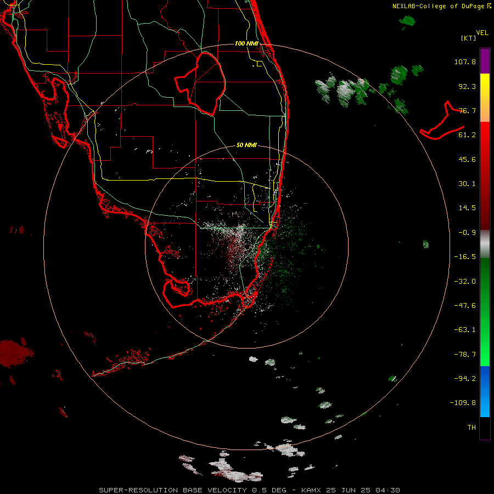The width and height of the screenshot is (494, 494).
Task: Select the 14.5 scale value
Action: [x=467, y=208]
